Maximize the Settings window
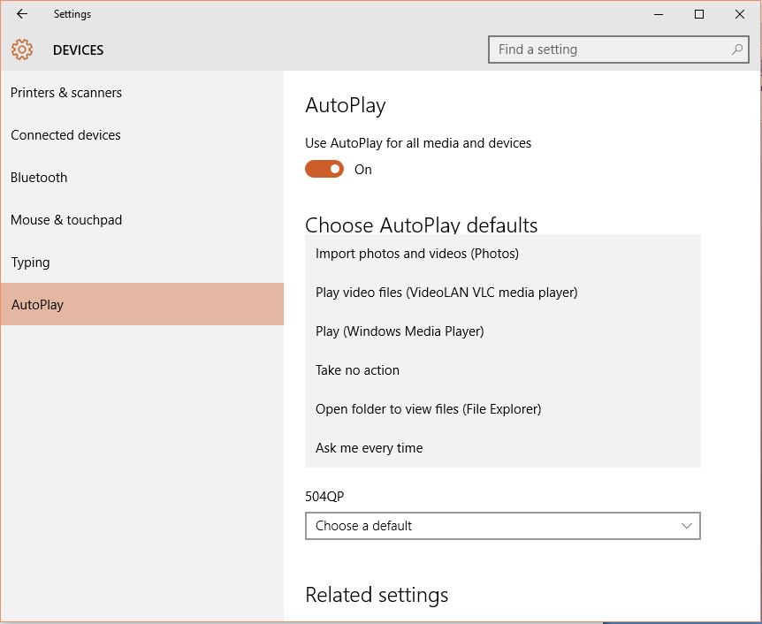Viewport: 762px width, 624px height. [x=699, y=14]
